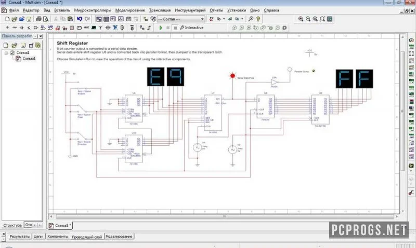Viewport: 416px width, 248px height.
Task: Open the Вид menu
Action: [47, 10]
